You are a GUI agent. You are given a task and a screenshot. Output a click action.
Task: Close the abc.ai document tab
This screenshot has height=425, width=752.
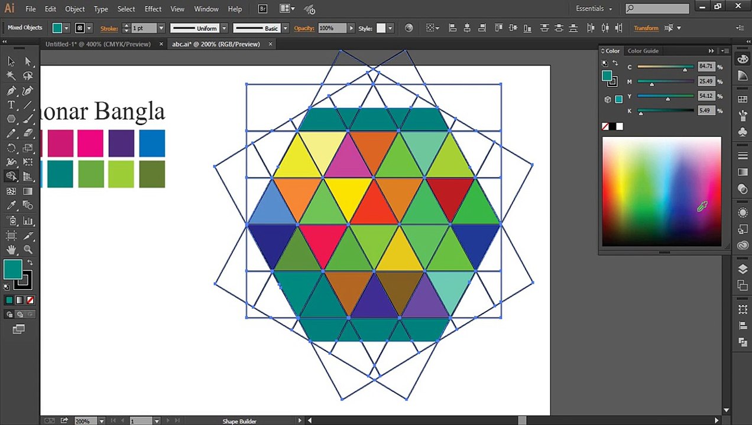point(271,44)
